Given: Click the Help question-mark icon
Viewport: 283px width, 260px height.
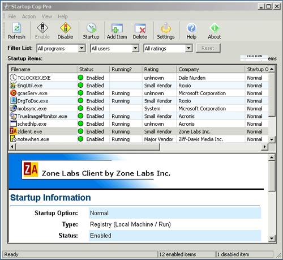Looking at the screenshot, I should 191,28.
